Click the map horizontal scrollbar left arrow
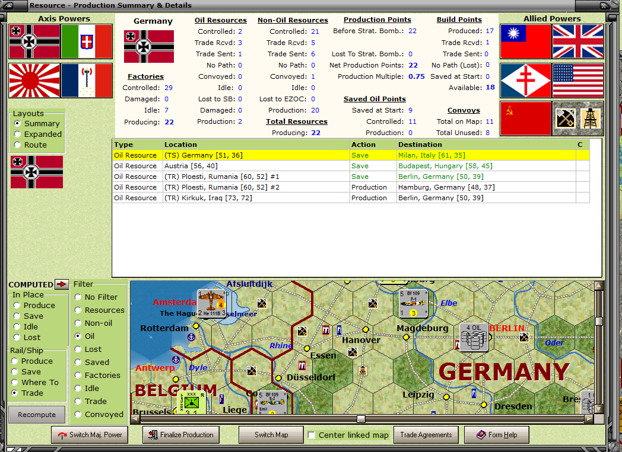622x452 pixels. [135, 419]
